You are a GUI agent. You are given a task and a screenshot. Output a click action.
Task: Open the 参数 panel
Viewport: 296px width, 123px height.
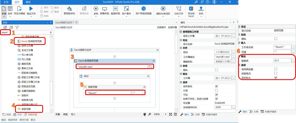[65, 114]
